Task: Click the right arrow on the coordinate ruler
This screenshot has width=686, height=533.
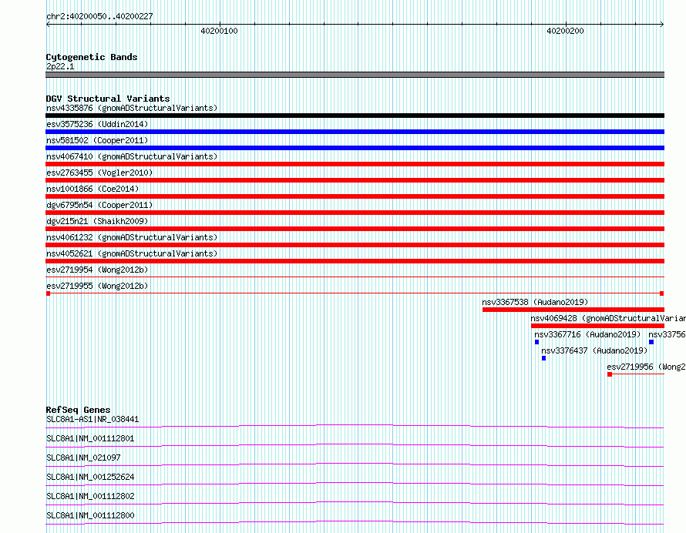Action: (662, 25)
